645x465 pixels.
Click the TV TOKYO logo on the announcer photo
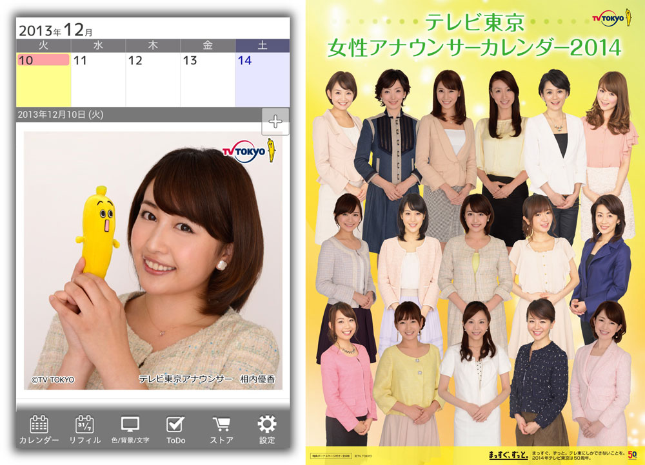point(249,151)
